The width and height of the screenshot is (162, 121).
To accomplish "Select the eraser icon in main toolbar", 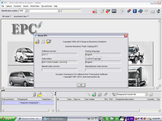I will (129, 11).
